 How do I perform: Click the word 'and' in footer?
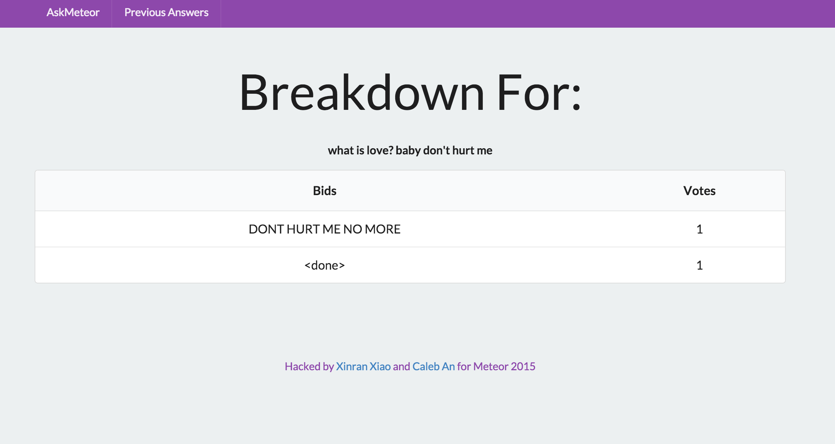click(401, 366)
